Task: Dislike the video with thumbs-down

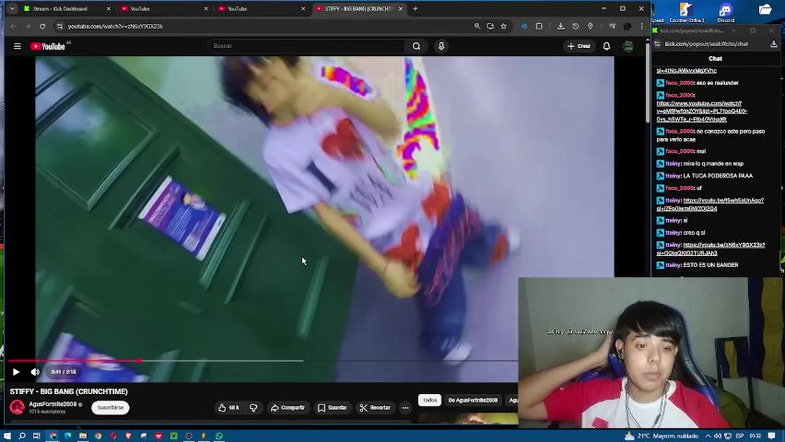Action: [254, 408]
